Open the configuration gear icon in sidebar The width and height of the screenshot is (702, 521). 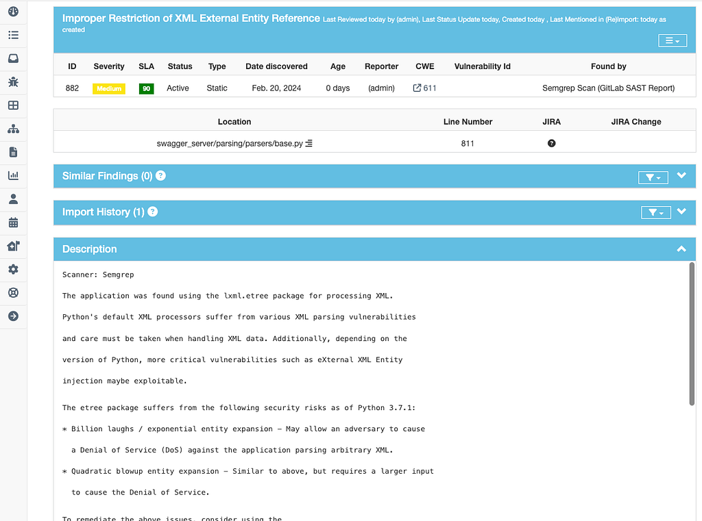tap(14, 269)
